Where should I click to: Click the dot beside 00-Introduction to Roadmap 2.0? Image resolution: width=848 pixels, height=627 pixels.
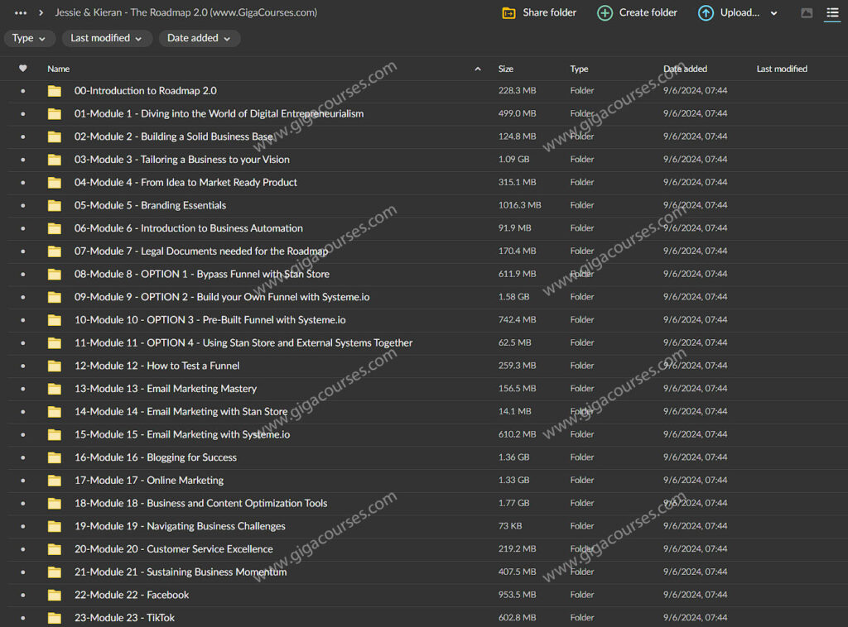tap(23, 91)
